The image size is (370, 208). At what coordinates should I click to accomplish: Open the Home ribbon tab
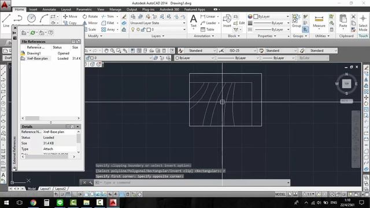point(19,9)
